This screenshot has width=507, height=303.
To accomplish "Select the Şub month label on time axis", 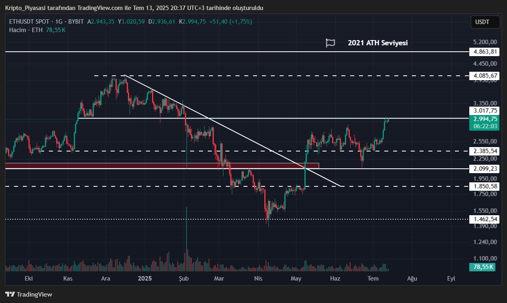I will 183,278.
